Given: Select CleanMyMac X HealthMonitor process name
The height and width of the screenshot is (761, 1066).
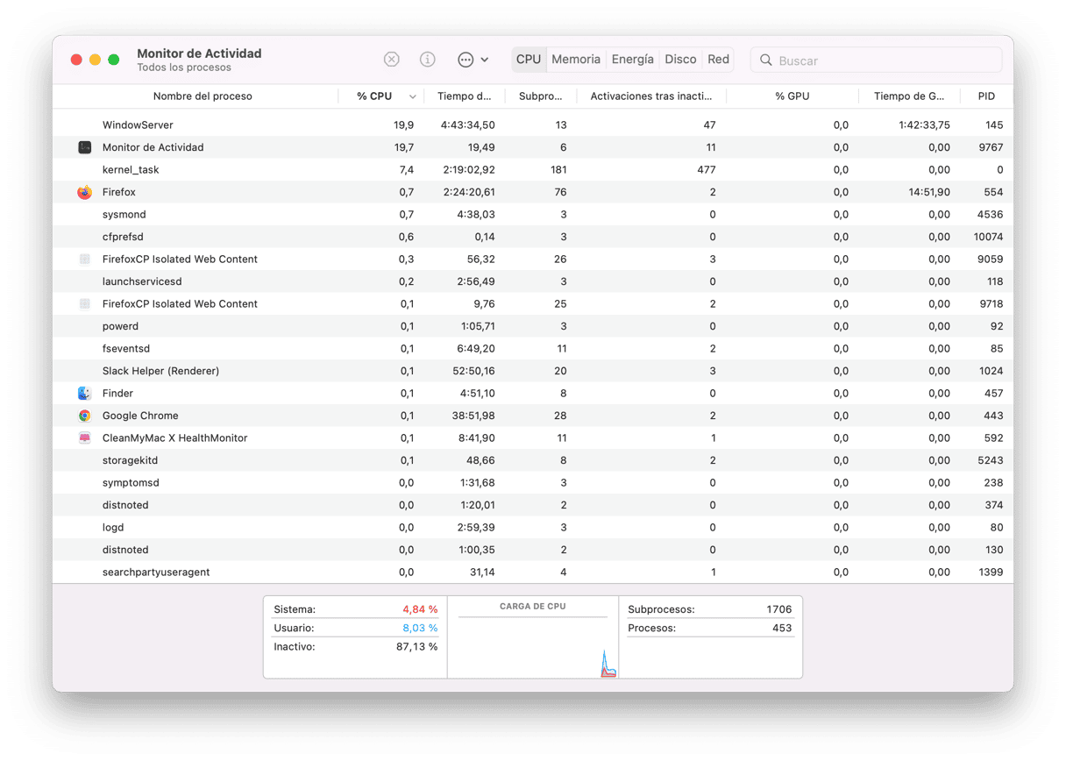Looking at the screenshot, I should [174, 438].
